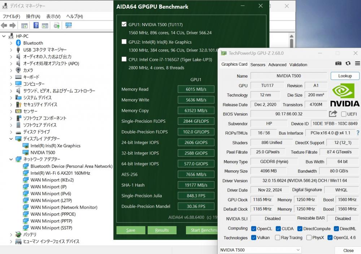
Task: Click the scan for hardware changes monitor icon
Action: [x=69, y=25]
